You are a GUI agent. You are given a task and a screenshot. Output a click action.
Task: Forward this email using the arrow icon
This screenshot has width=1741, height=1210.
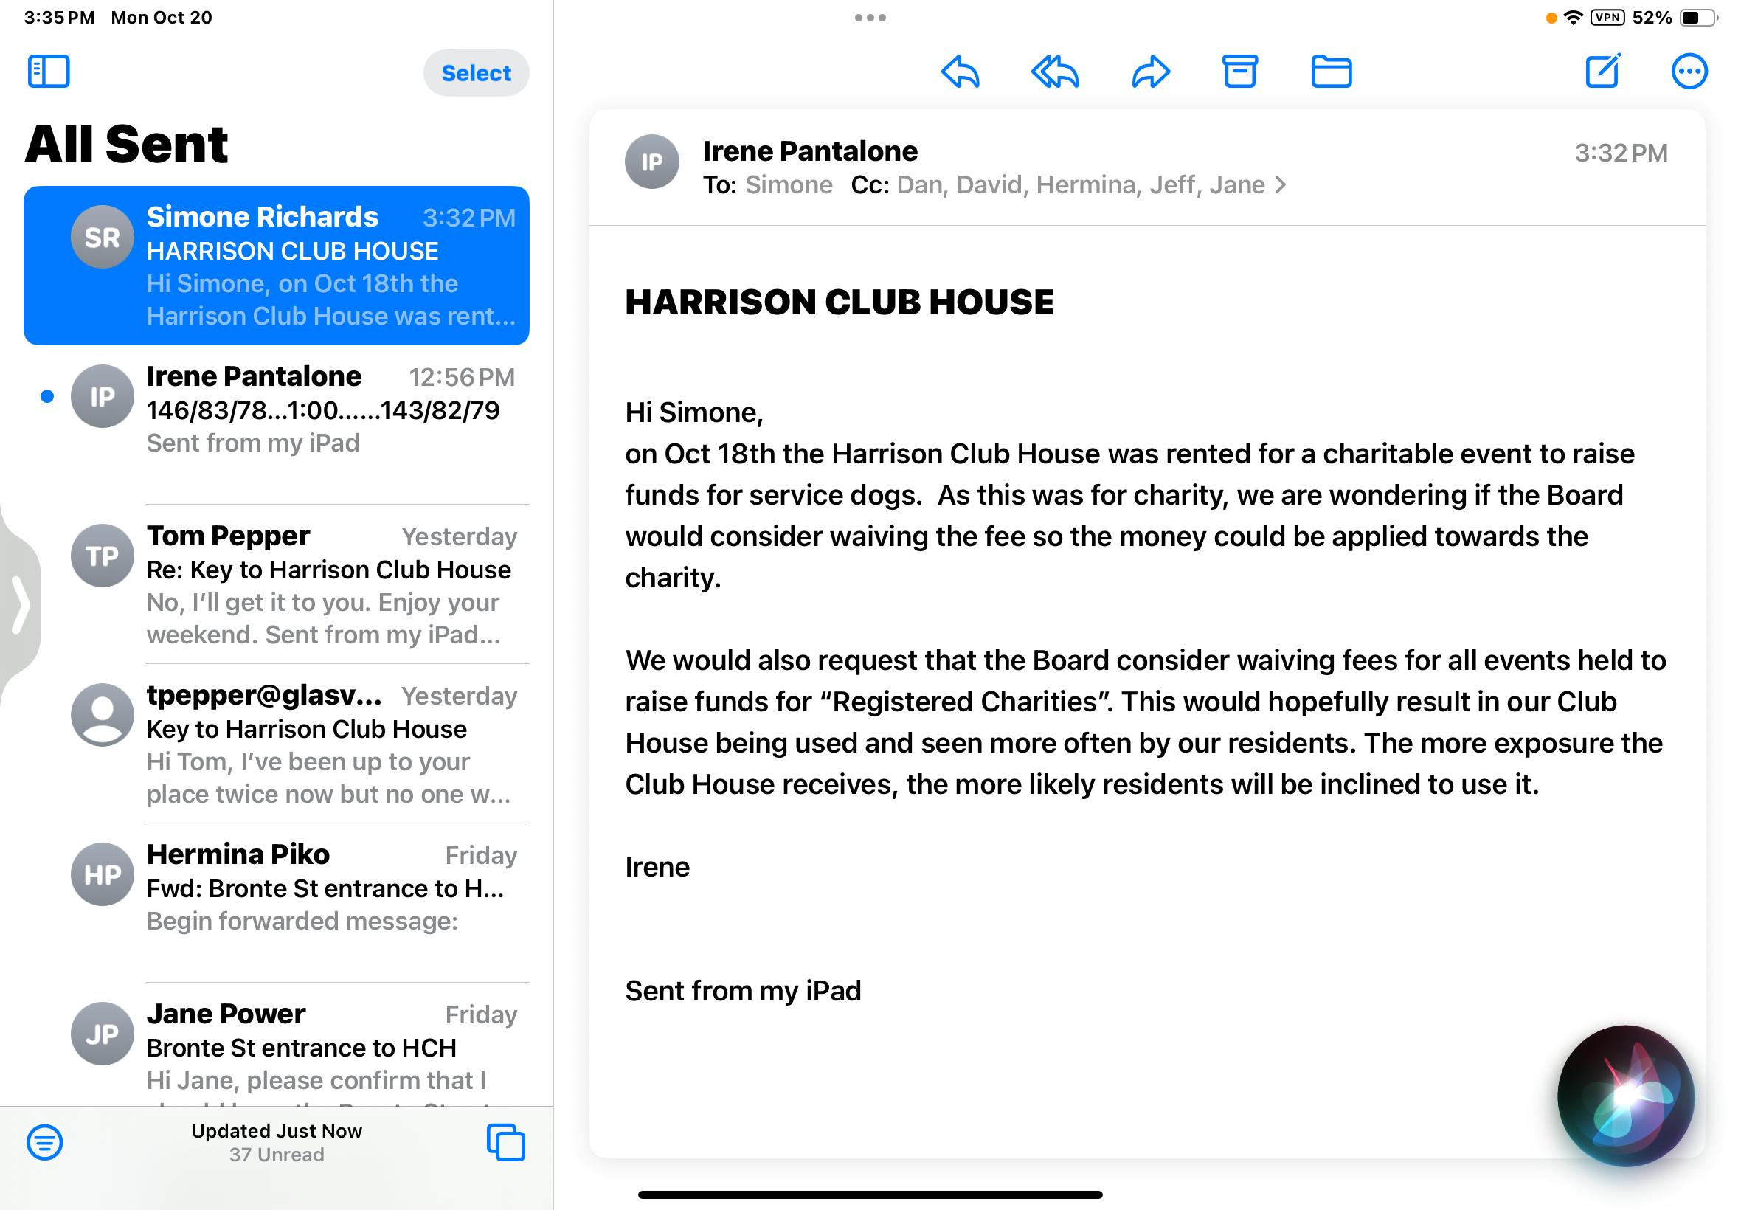tap(1150, 73)
